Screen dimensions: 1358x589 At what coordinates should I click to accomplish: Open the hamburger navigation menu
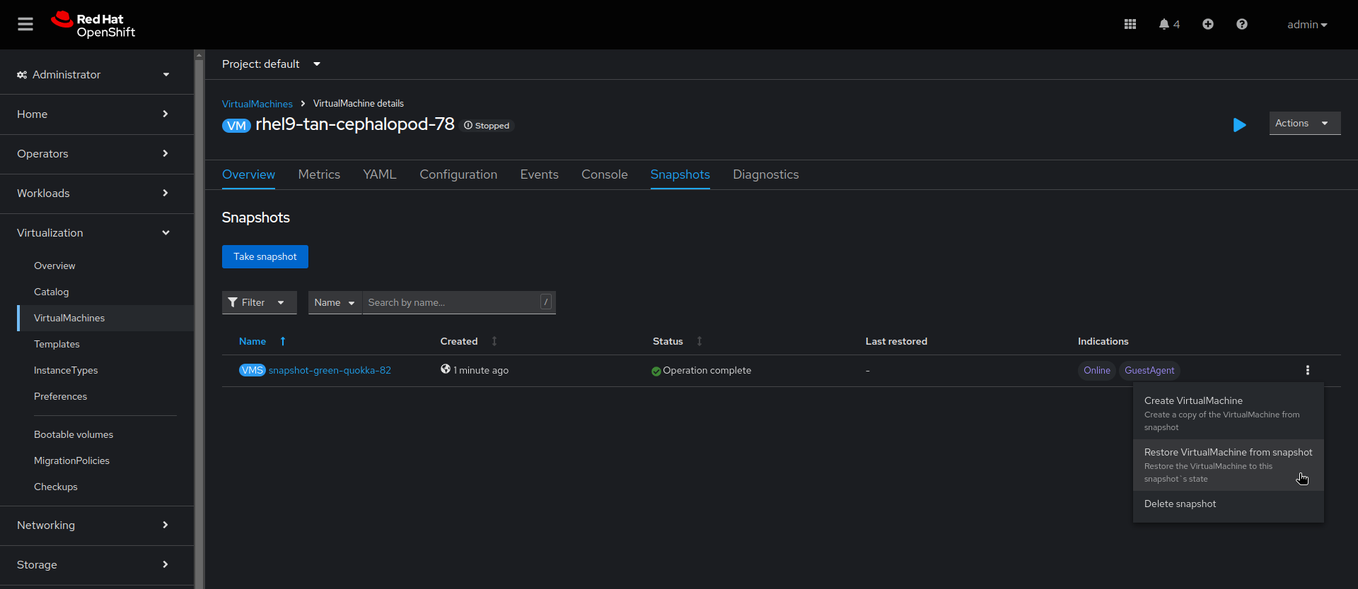25,25
